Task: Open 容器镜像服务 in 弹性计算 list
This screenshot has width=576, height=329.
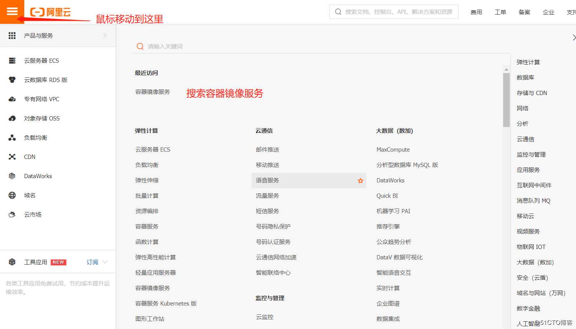Action: click(153, 288)
